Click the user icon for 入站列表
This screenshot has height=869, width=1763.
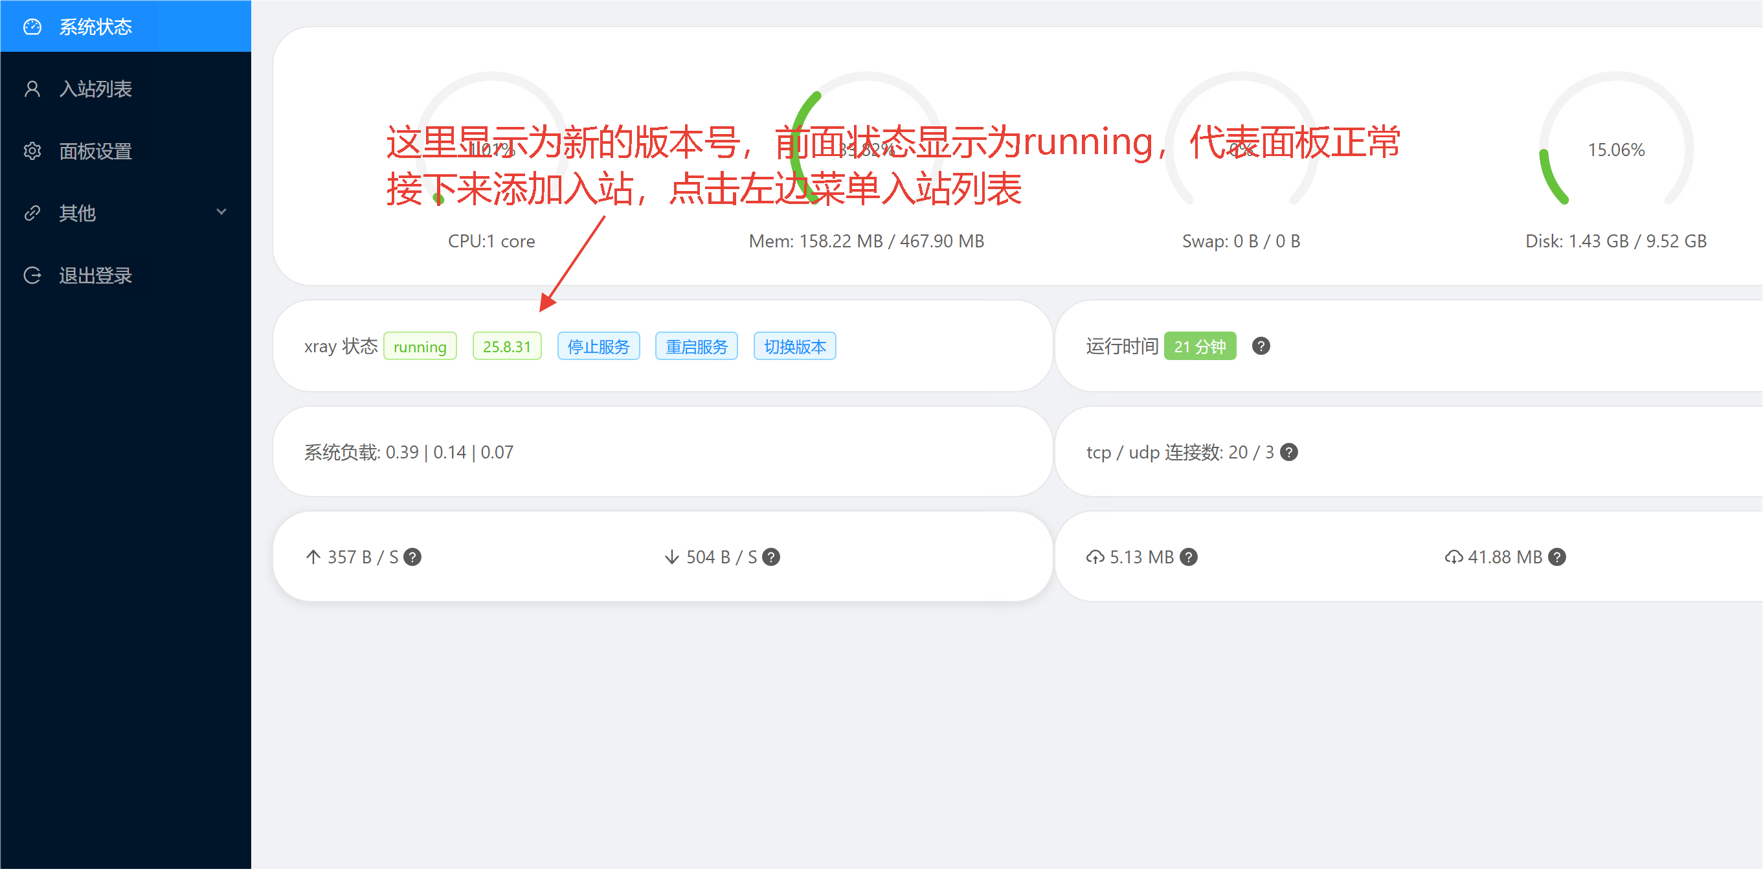(32, 89)
